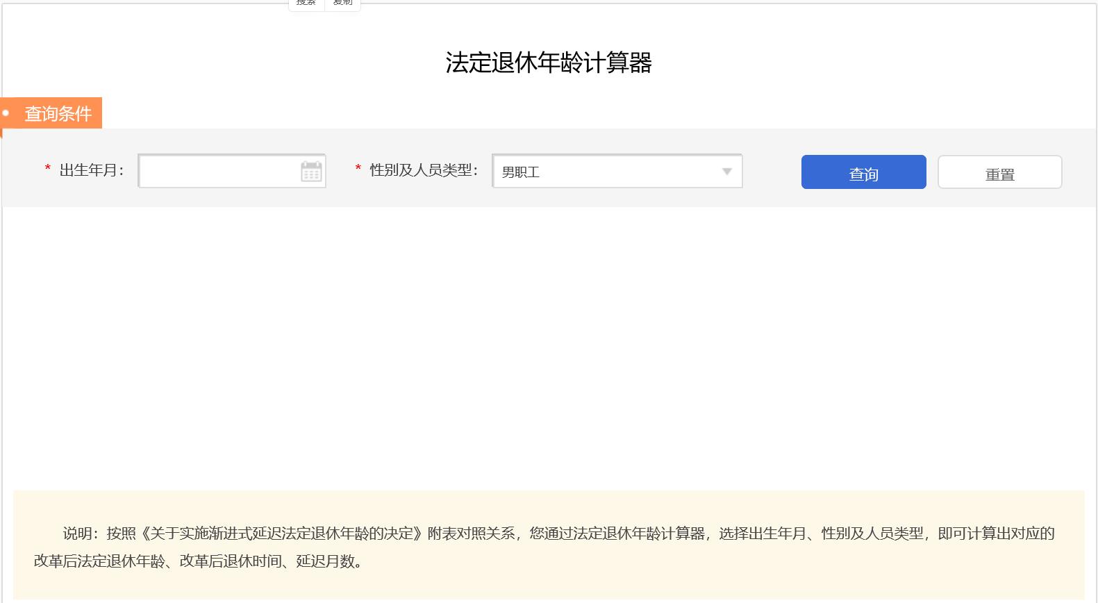Screen dimensions: 1098x603
Task: Click the orange 查询条件 section tab
Action: (58, 113)
